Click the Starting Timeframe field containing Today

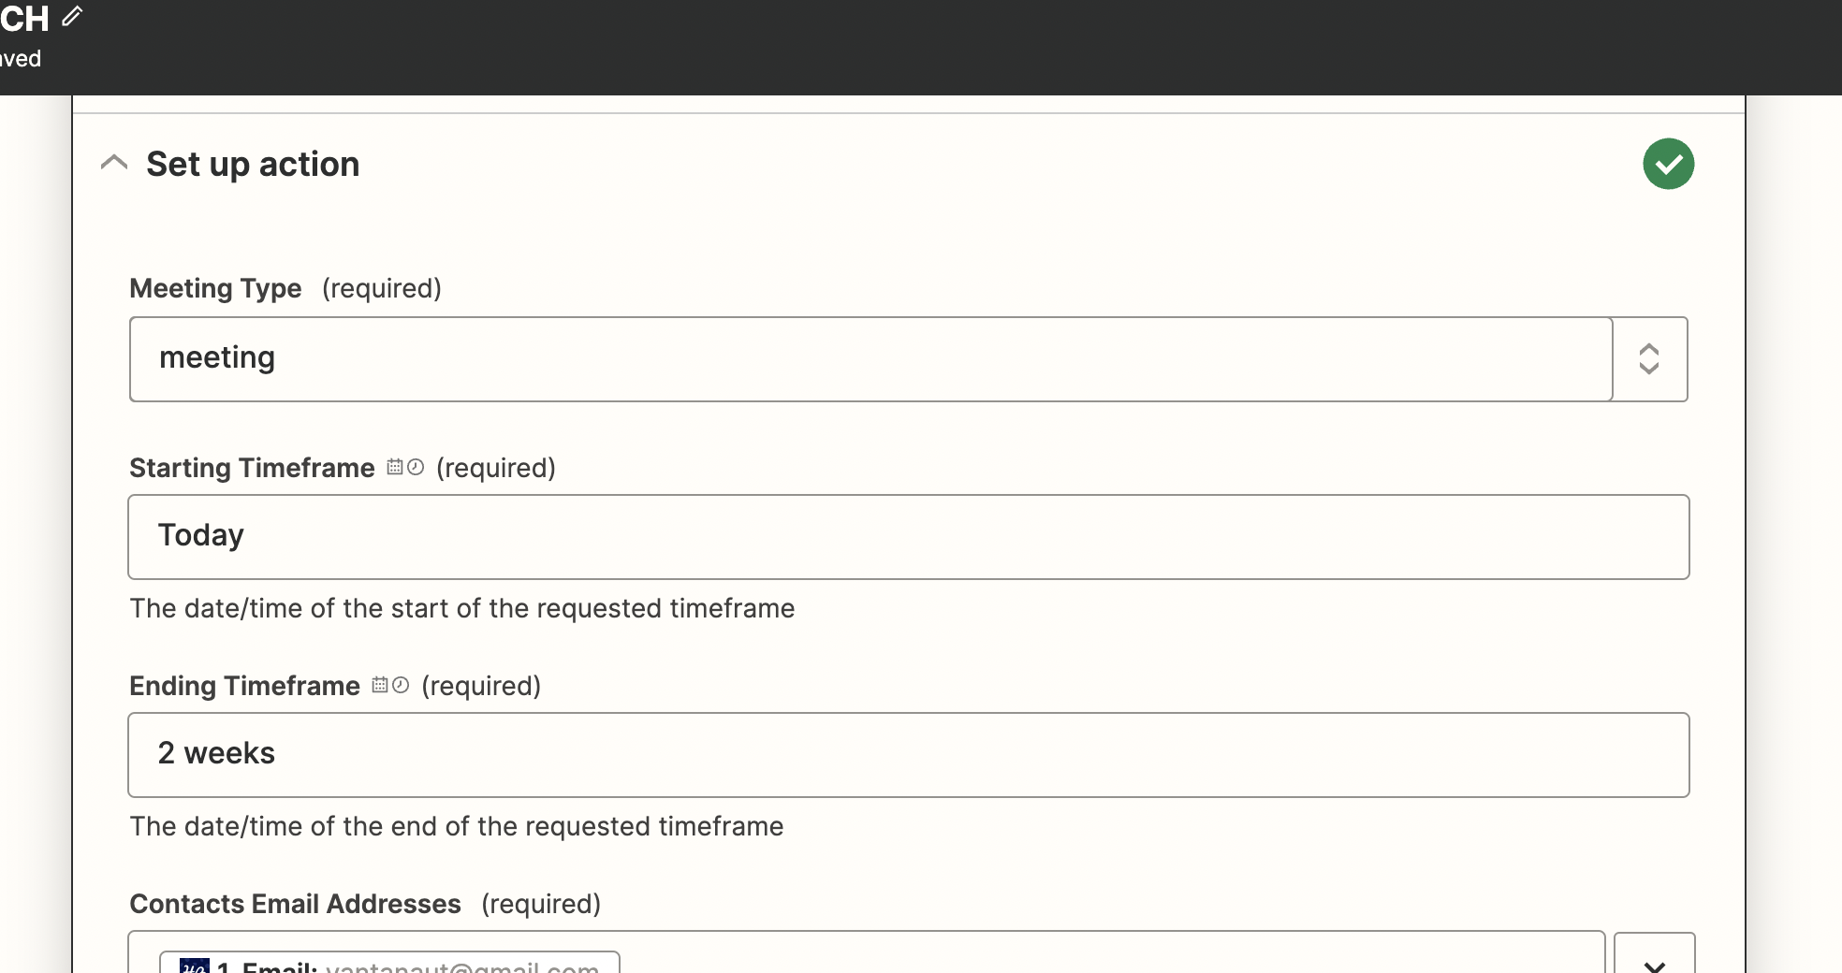908,537
